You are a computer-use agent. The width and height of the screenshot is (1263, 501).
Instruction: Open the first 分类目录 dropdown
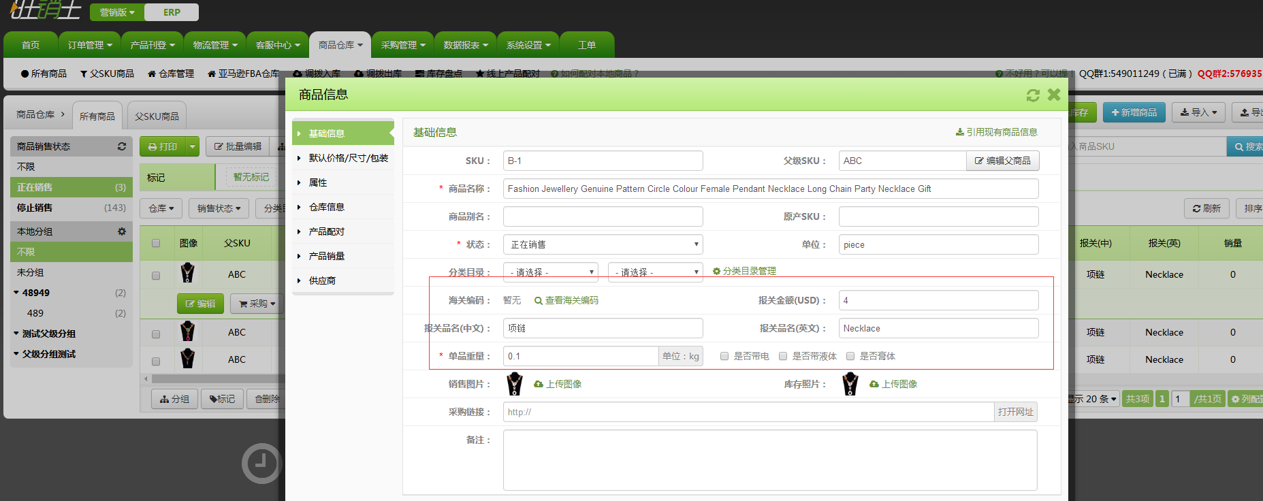click(551, 272)
